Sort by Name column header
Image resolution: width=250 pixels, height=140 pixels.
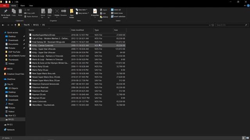(x=49, y=30)
